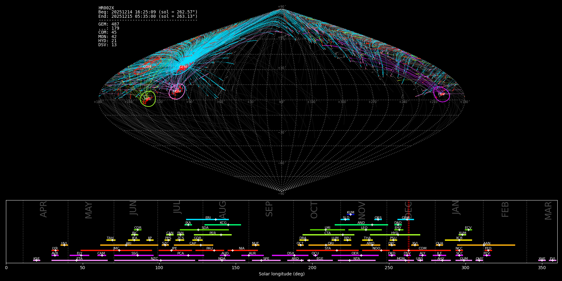Viewport: 562px width, 281px height.
Task: Click the ARI shower bar in timeline
Action: pos(129,245)
